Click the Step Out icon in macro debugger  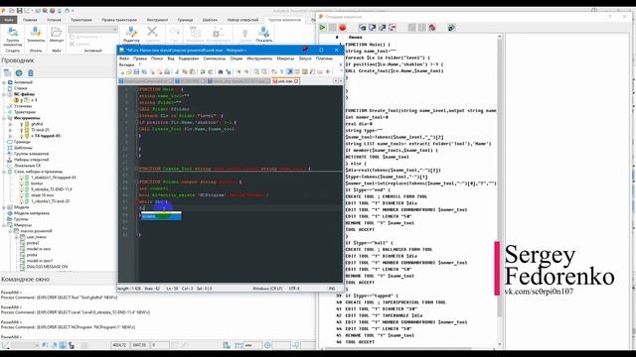[x=382, y=27]
